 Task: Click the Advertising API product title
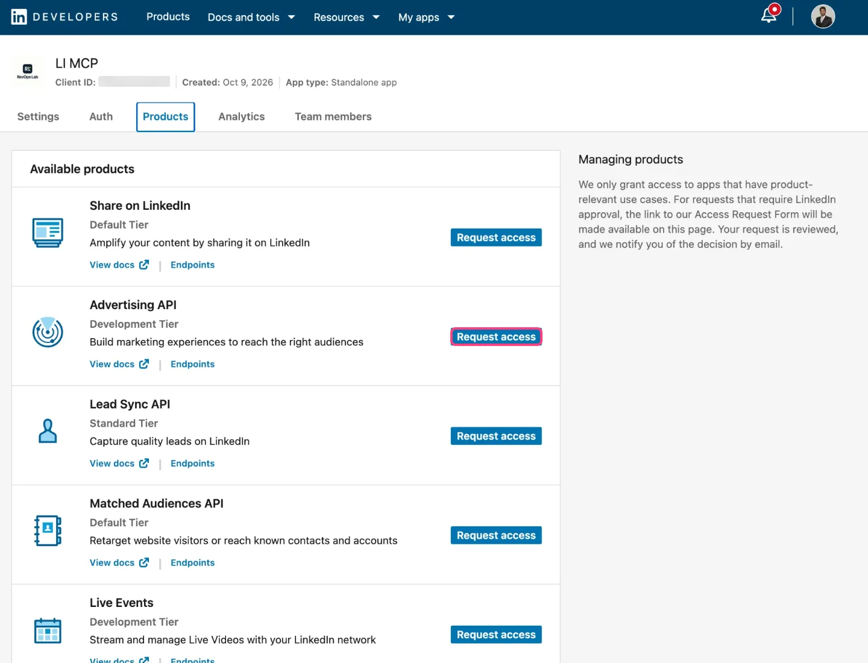click(133, 305)
